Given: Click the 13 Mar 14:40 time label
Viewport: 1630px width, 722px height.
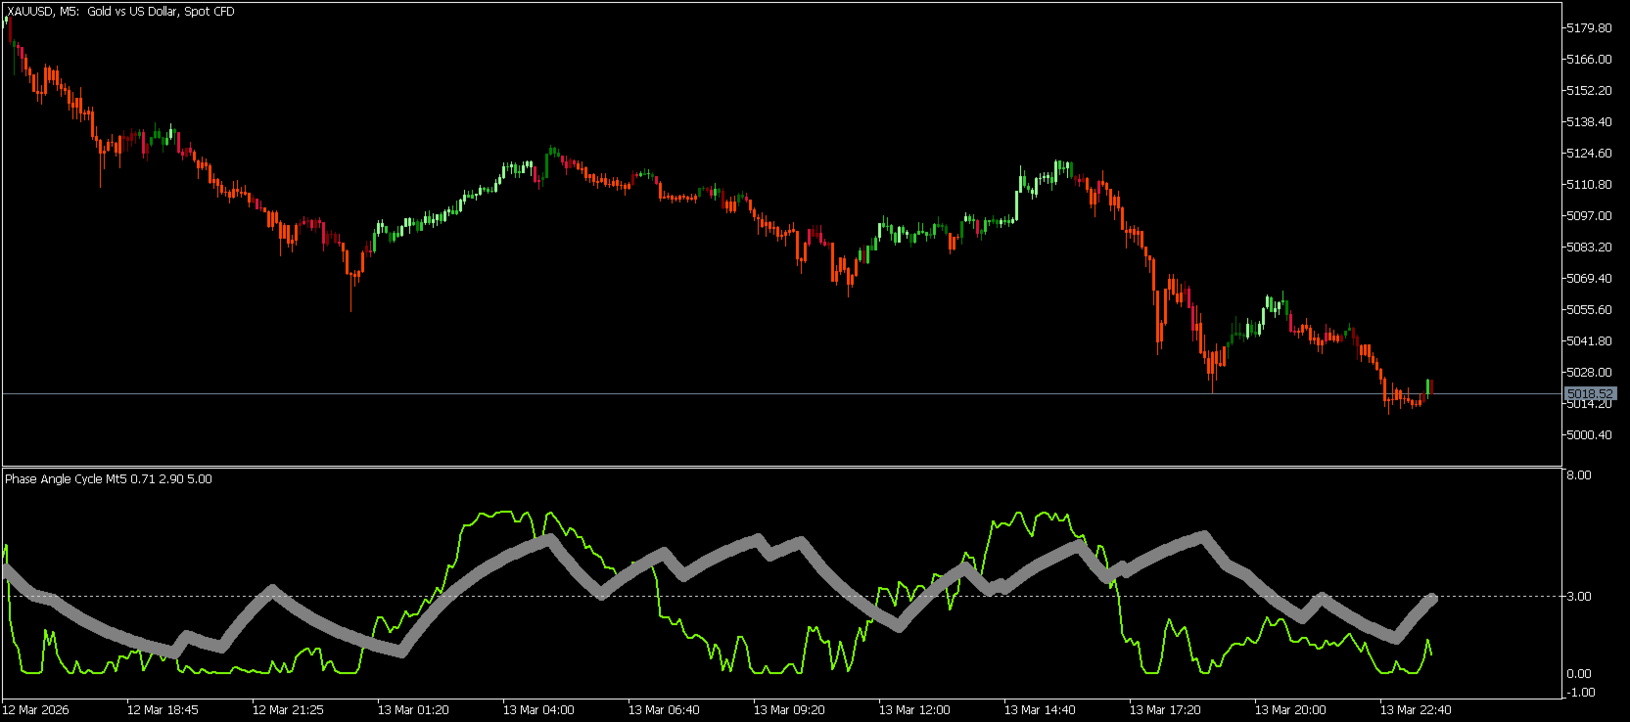Looking at the screenshot, I should coord(1040,710).
